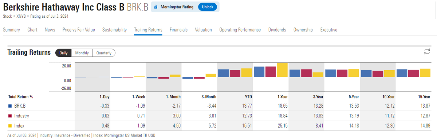Click the 3-Year red Industry bar

[306, 73]
